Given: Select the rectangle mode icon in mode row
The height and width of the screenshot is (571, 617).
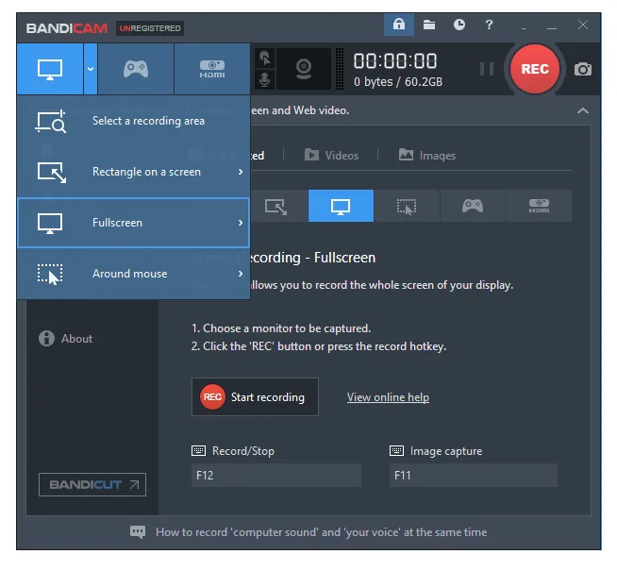Looking at the screenshot, I should coord(275,206).
